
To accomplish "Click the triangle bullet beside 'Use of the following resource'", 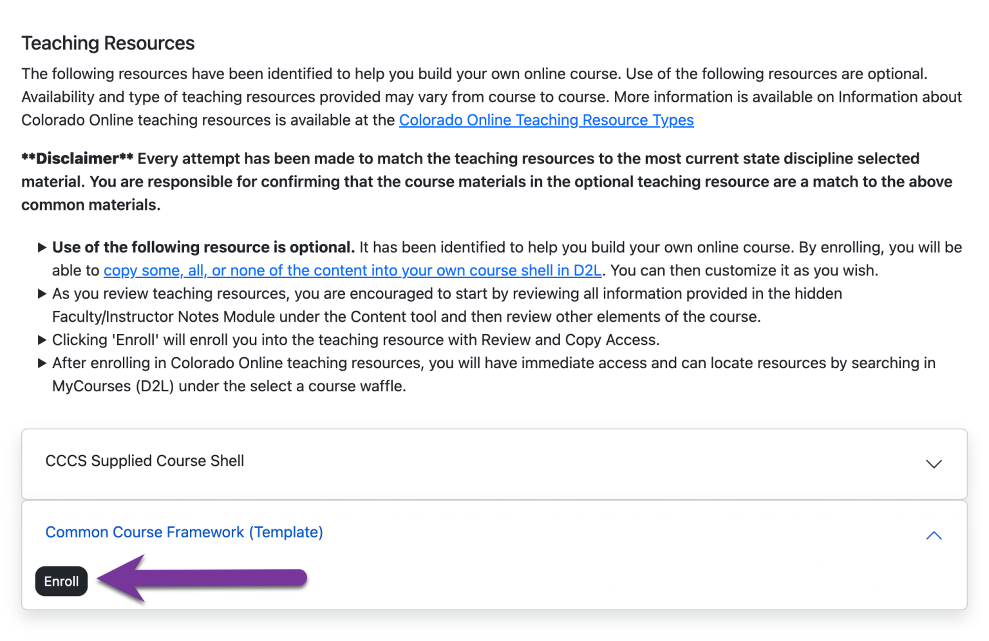I will click(x=41, y=247).
